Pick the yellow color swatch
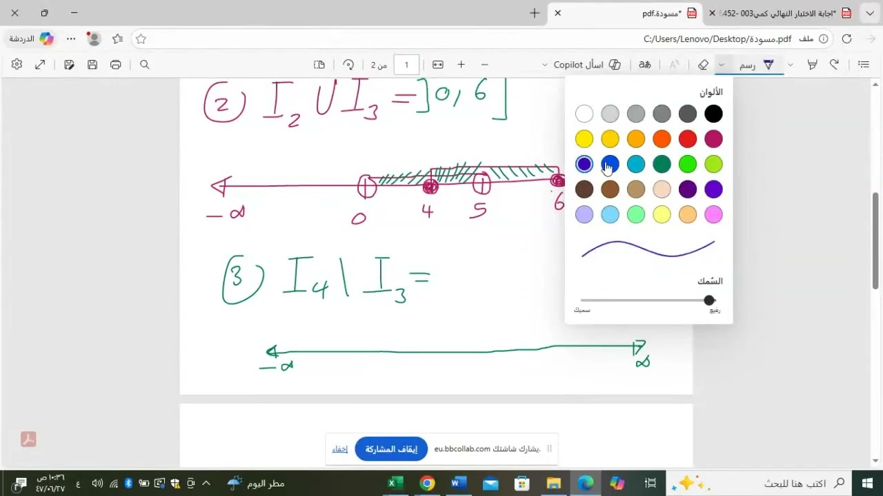The width and height of the screenshot is (883, 496). (x=584, y=139)
